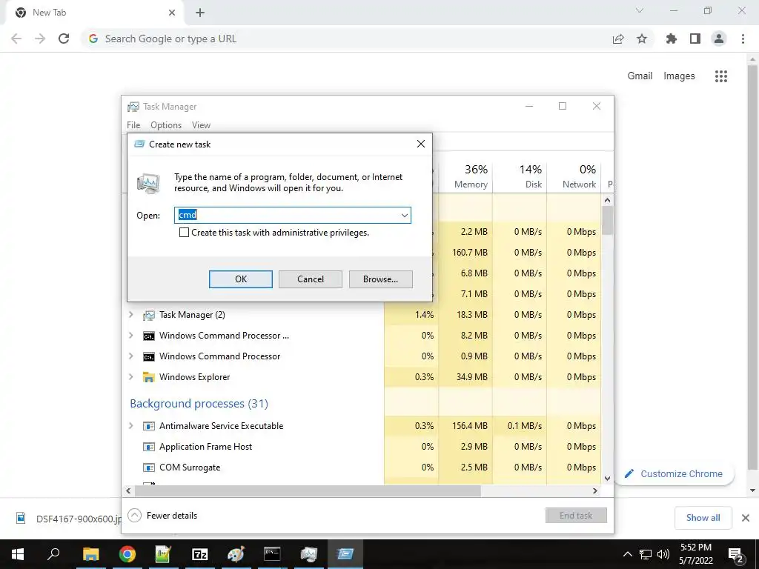The height and width of the screenshot is (569, 759).
Task: Open Command Prompt from taskbar
Action: point(272,554)
